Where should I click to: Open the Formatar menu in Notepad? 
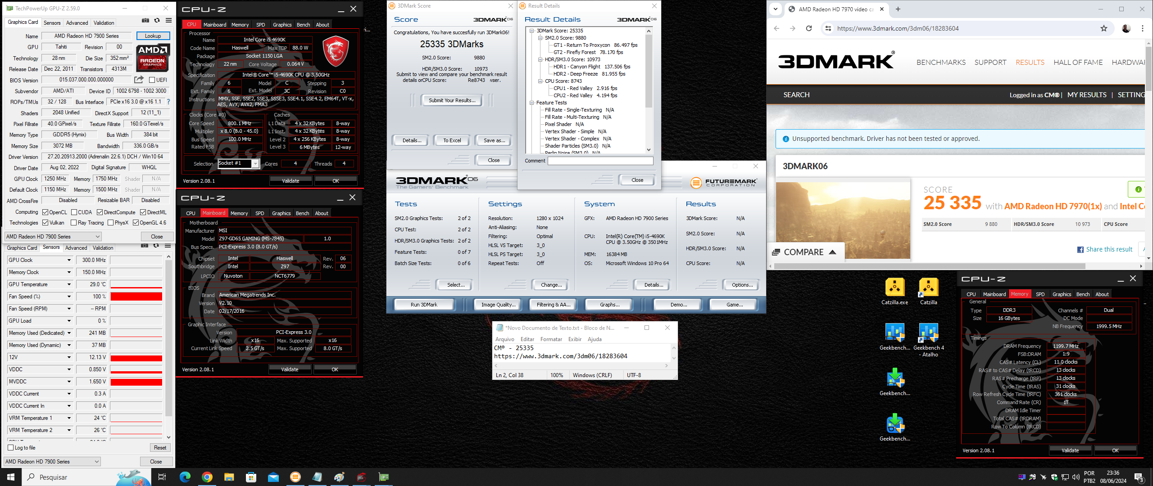(x=551, y=339)
